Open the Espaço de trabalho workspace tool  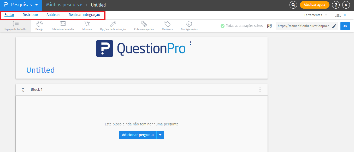16,26
